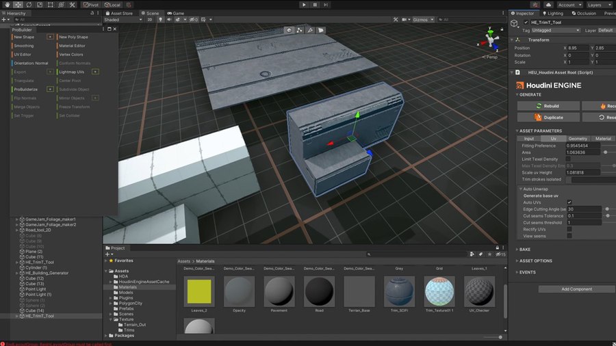616x346 pixels.
Task: Select ProBuilder vertex selection mode icon
Action: point(300,30)
